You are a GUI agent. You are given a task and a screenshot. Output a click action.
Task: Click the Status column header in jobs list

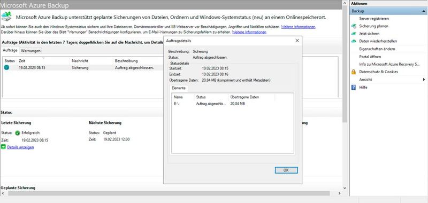(10, 61)
